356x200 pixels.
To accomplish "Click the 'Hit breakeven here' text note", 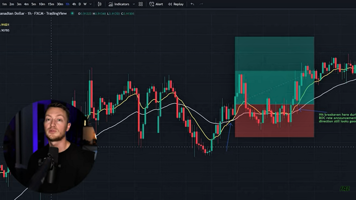I will [x=337, y=118].
